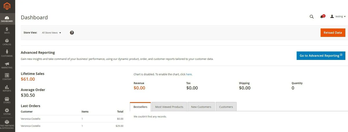Screen dimensions: 348x132
Task: Open the Stores sidebar icon
Action: 7,98
